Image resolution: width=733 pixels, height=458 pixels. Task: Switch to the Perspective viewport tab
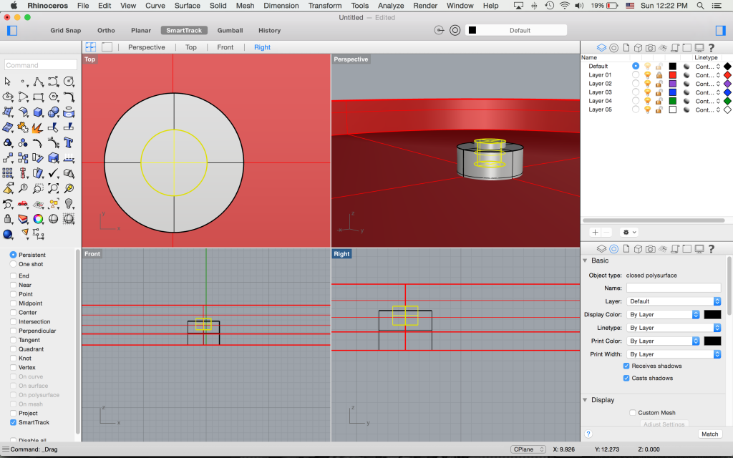click(146, 47)
